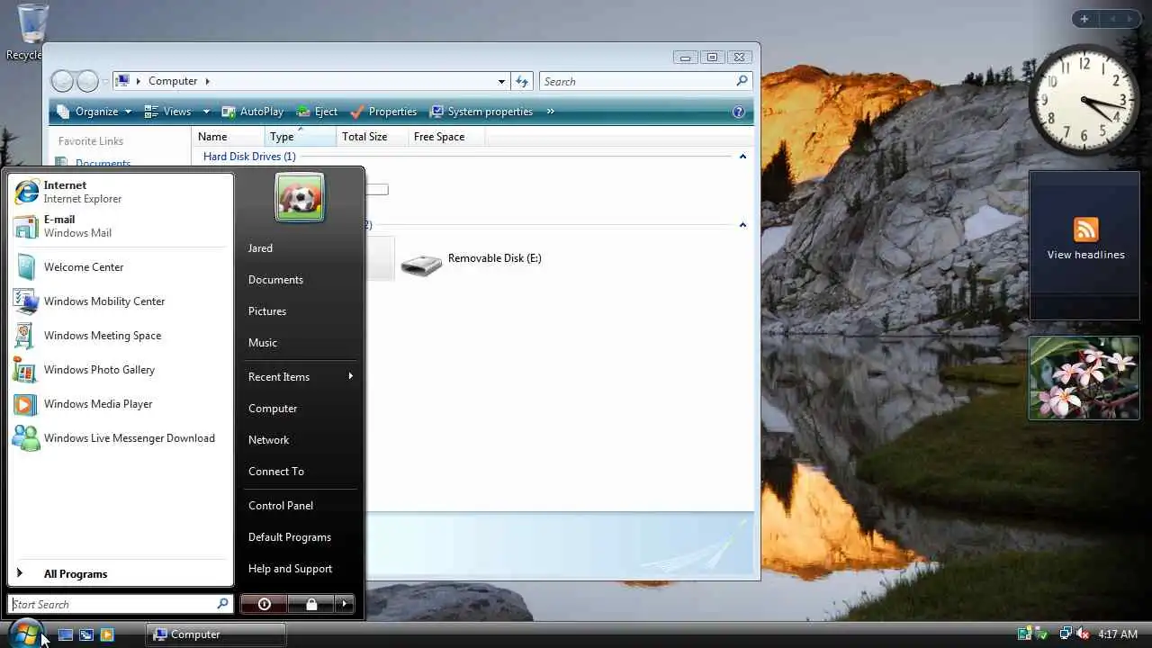Open recent pages dropdown beside nav arrows

(105, 81)
